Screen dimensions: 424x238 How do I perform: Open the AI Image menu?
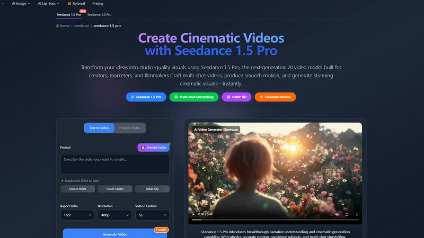click(21, 4)
